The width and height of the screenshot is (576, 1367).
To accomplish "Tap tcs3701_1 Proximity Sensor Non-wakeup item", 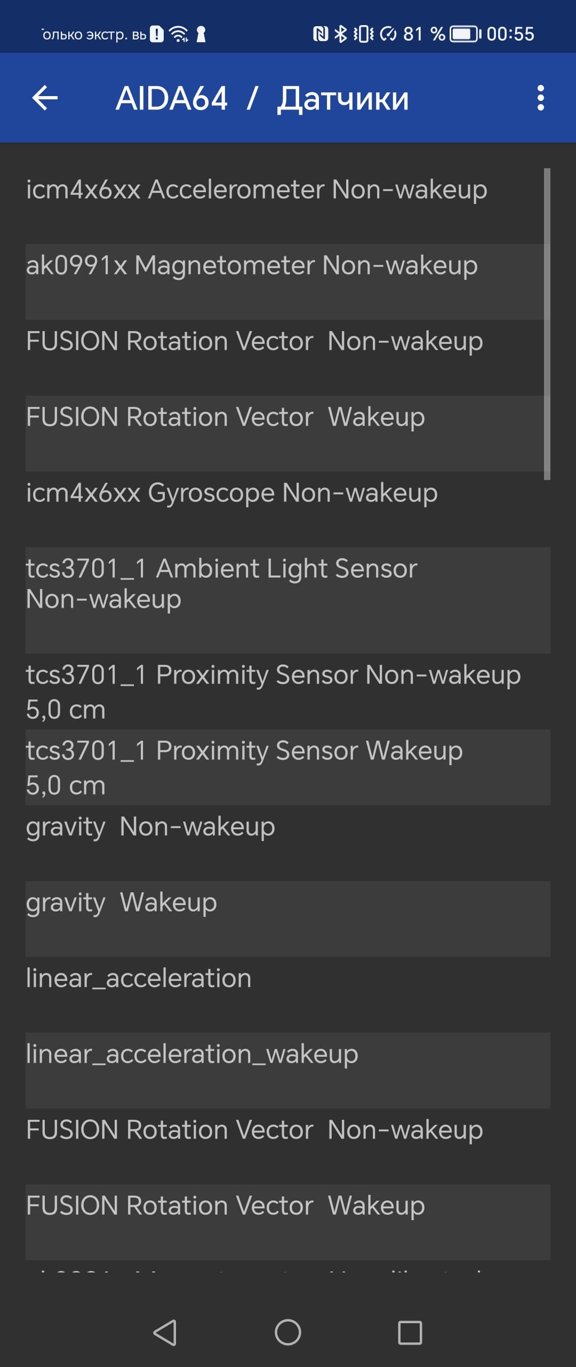I will 273,691.
